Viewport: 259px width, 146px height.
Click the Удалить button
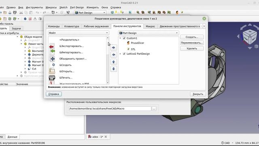[x=192, y=49]
